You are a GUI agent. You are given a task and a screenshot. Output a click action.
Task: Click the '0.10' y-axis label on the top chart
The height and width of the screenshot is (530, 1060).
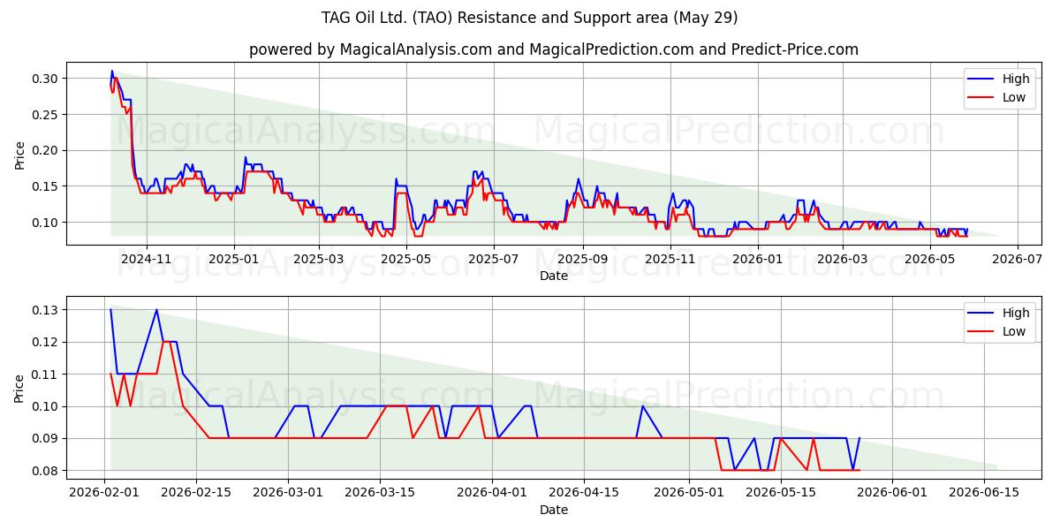tap(46, 223)
